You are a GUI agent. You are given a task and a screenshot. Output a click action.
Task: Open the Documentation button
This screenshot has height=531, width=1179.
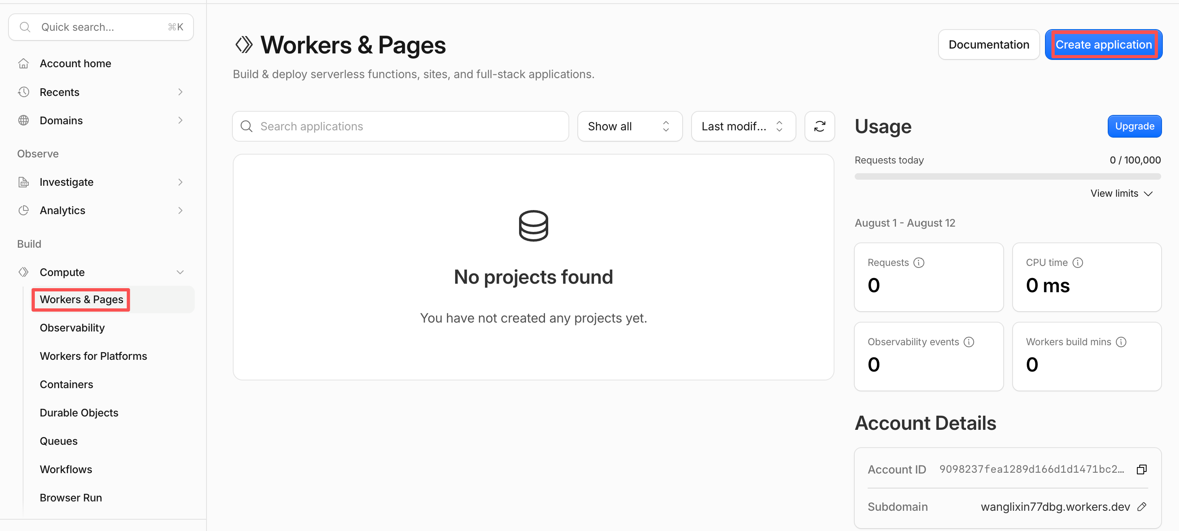pos(989,45)
